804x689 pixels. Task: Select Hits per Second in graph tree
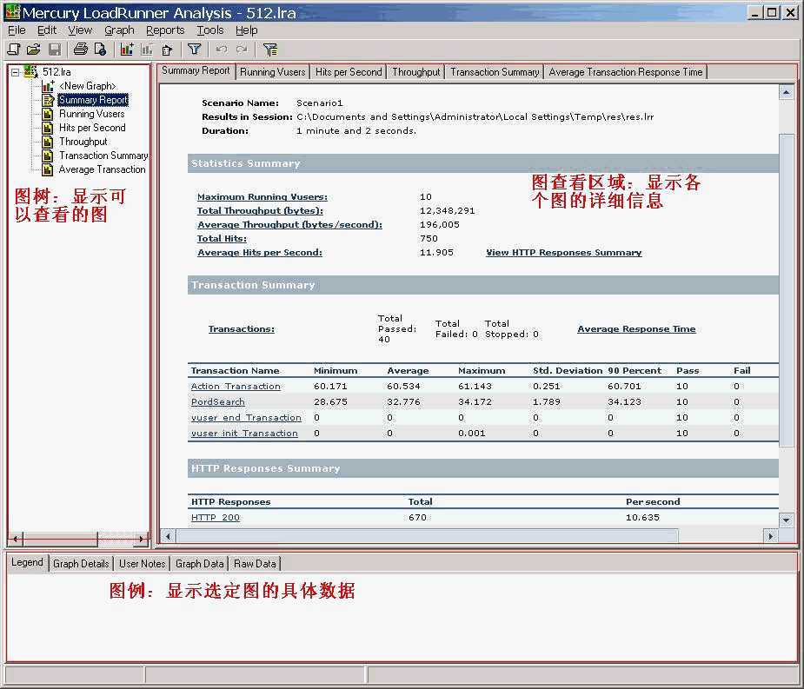point(92,128)
